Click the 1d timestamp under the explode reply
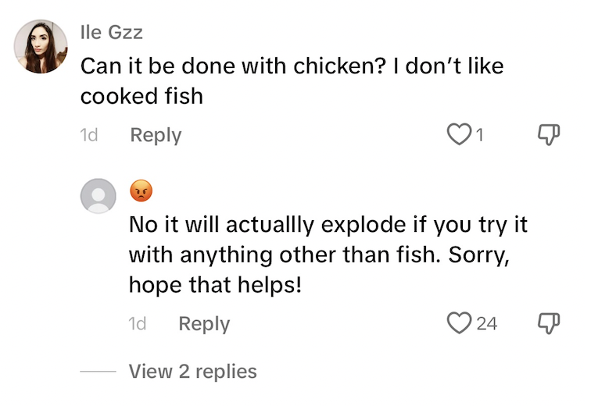The width and height of the screenshot is (591, 406). pyautogui.click(x=137, y=323)
